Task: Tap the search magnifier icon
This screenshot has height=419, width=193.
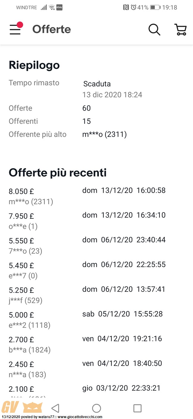Action: click(154, 29)
